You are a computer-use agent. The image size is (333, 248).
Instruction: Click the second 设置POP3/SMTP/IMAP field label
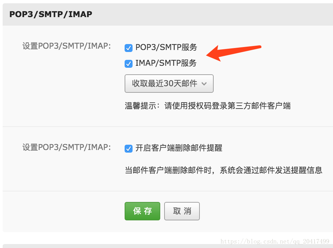pos(67,147)
